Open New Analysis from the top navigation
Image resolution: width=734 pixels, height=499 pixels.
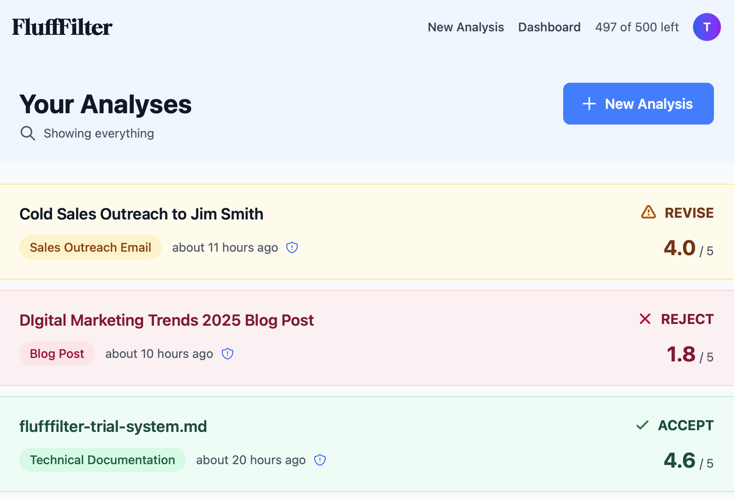pyautogui.click(x=466, y=27)
